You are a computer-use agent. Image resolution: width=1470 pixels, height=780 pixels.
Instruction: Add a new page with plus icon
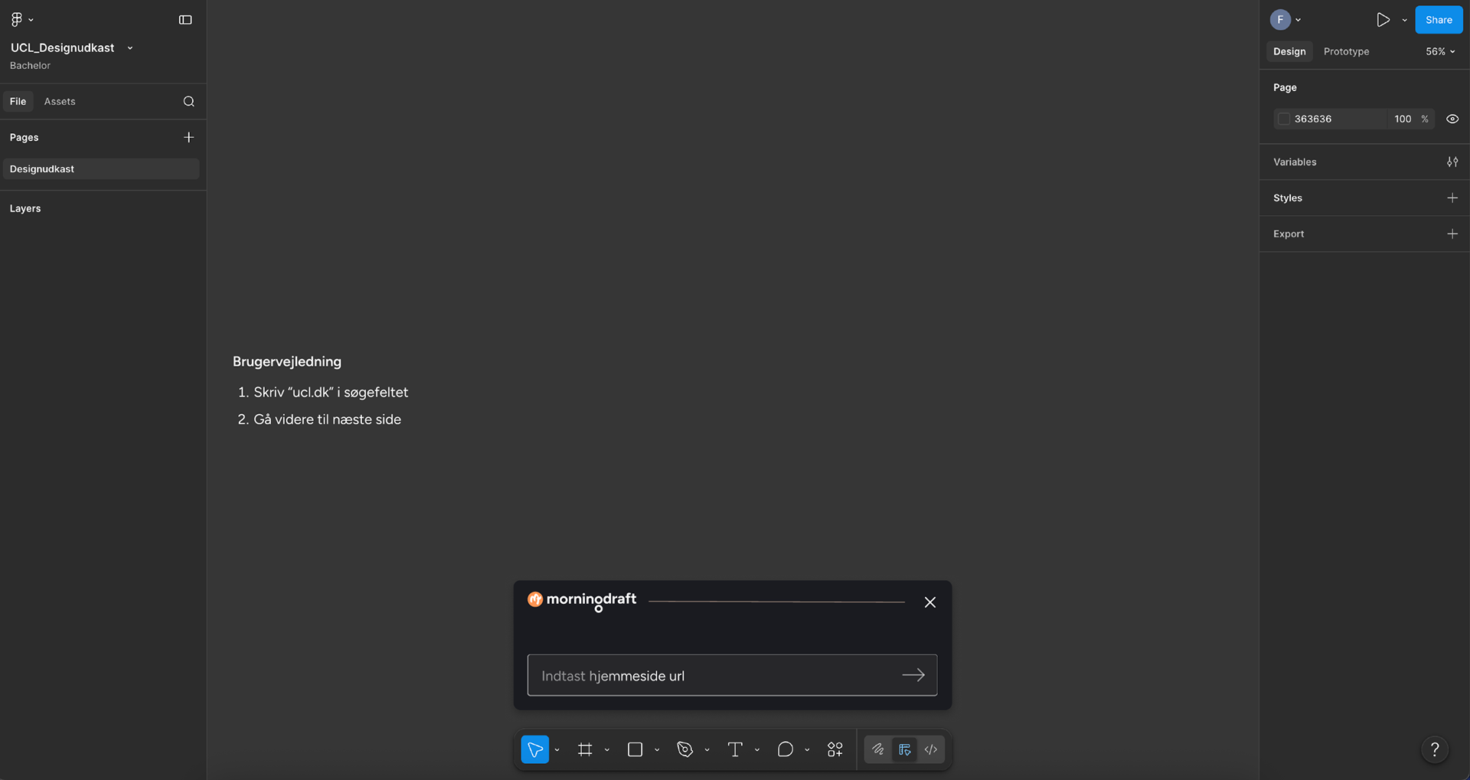(188, 137)
